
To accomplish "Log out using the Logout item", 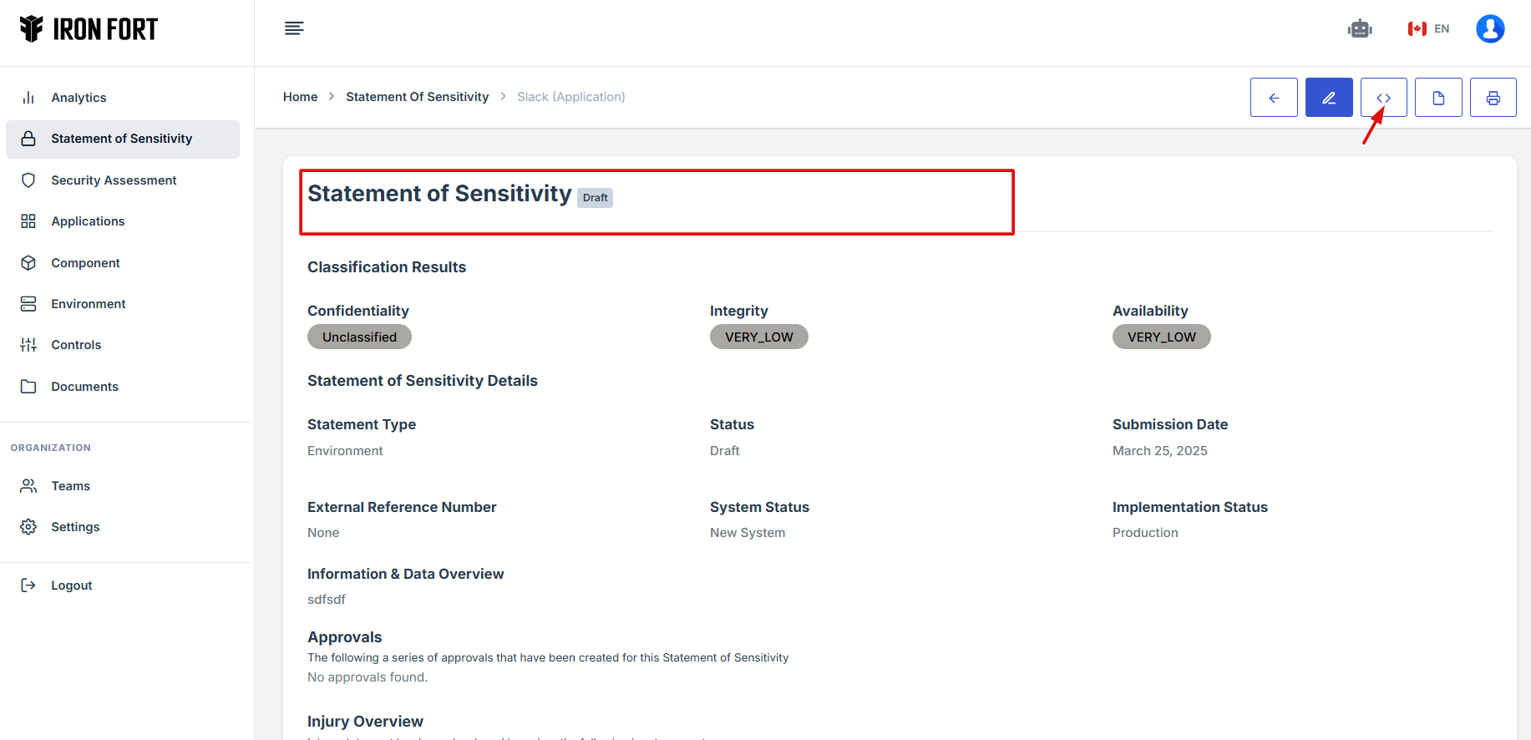I will (71, 585).
